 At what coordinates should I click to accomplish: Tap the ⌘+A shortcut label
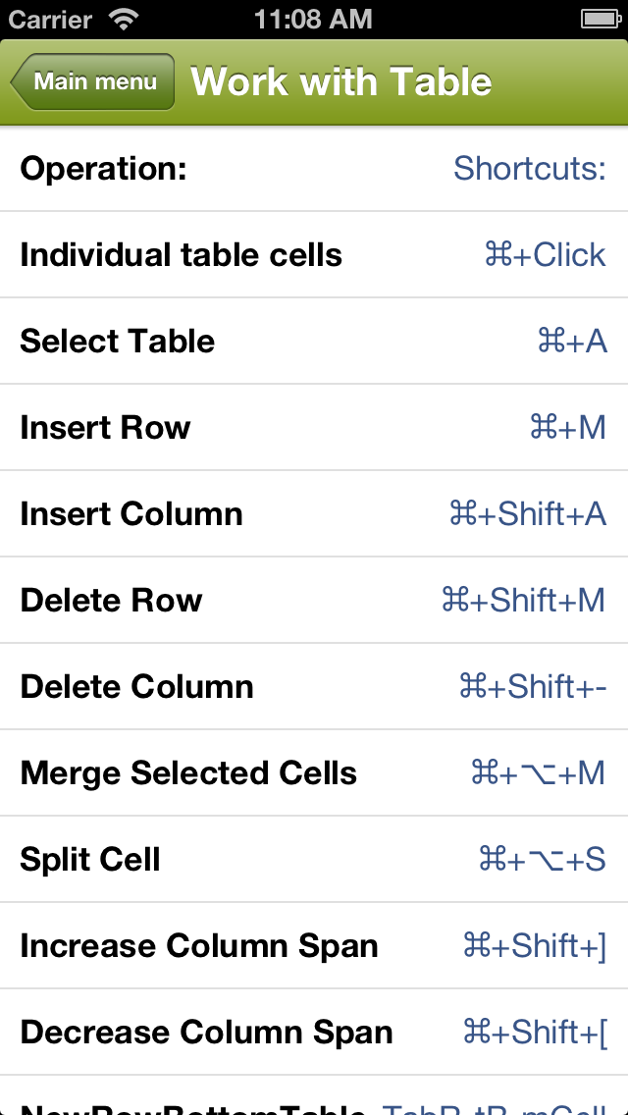[x=572, y=342]
